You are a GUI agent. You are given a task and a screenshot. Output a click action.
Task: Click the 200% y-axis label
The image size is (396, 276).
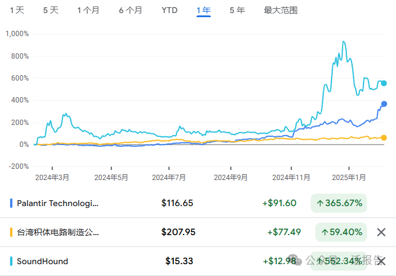20,123
